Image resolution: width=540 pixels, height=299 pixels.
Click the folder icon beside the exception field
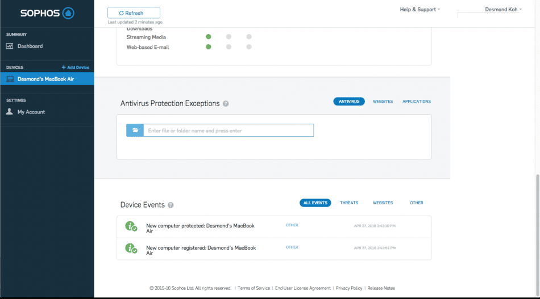point(135,130)
